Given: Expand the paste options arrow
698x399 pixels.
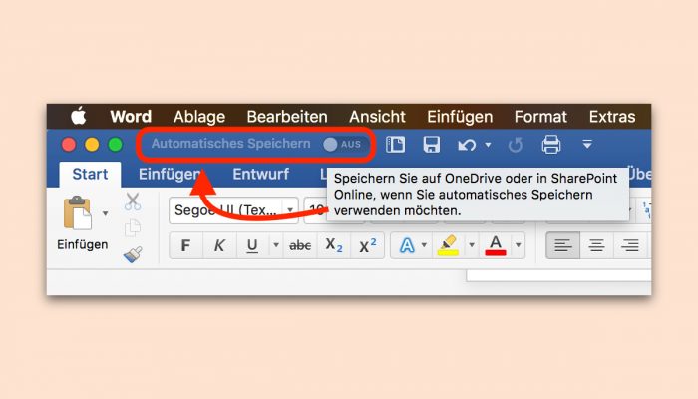Looking at the screenshot, I should 105,213.
